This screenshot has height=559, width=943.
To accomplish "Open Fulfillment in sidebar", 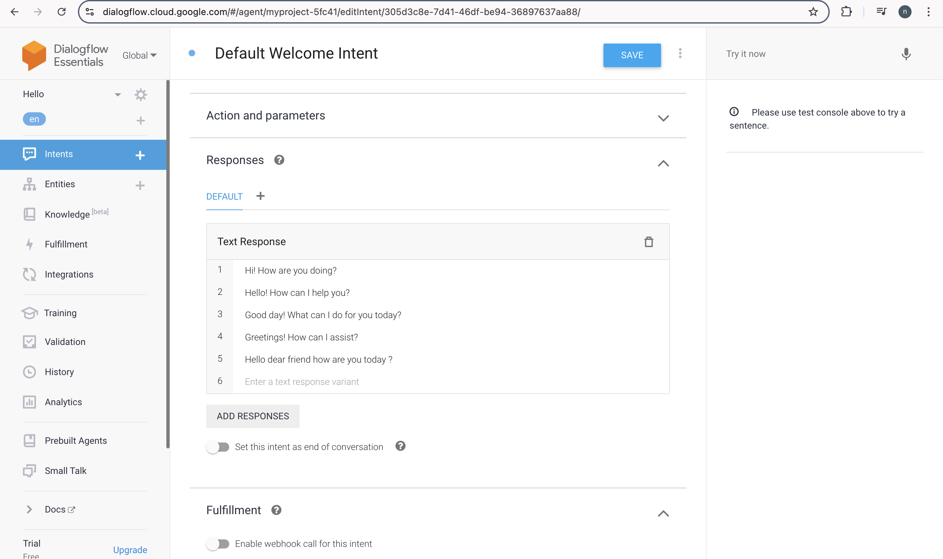I will (66, 244).
